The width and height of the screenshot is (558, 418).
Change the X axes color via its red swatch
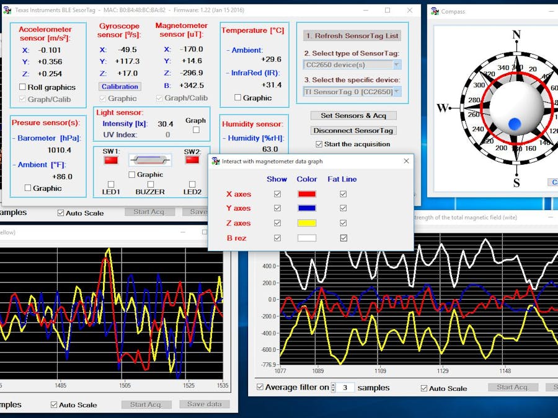click(x=308, y=193)
